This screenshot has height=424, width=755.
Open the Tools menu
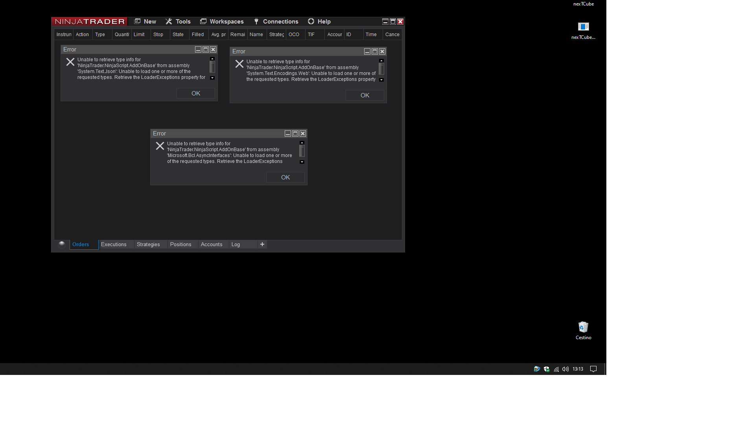178,22
